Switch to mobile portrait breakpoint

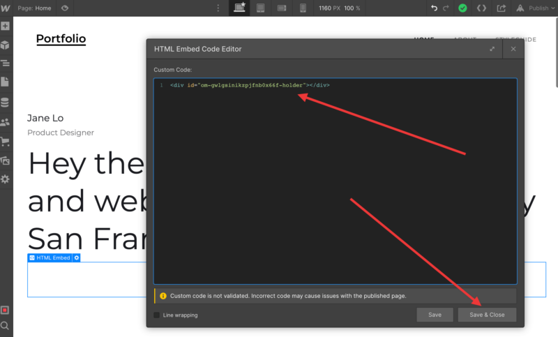point(303,8)
